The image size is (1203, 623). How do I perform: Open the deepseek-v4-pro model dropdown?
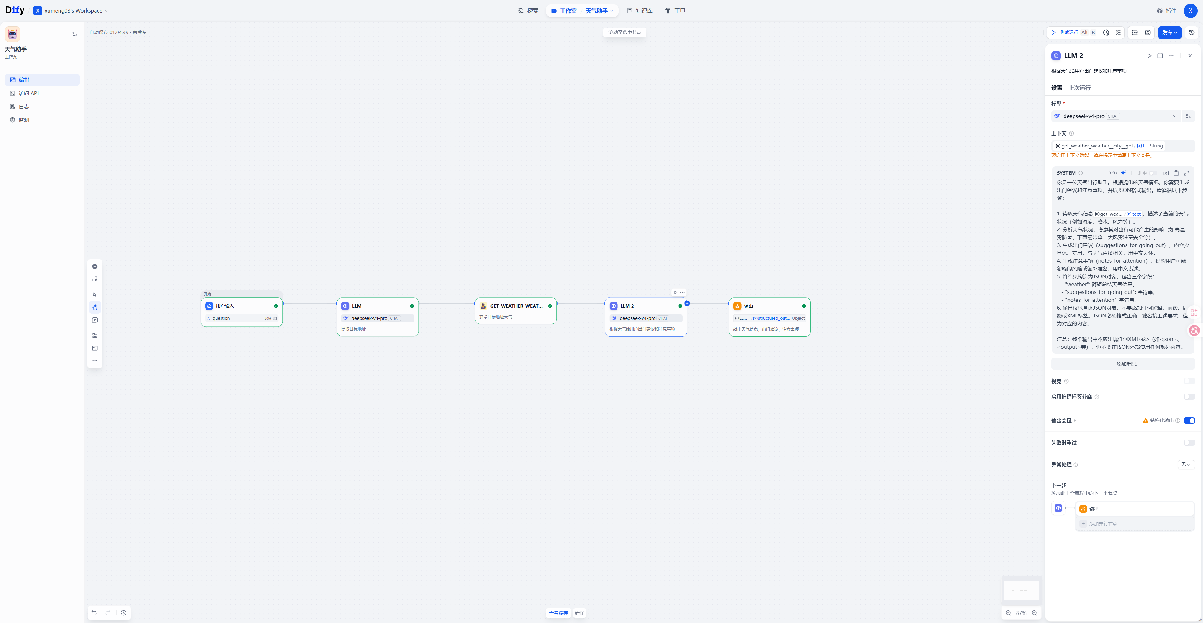(1116, 116)
